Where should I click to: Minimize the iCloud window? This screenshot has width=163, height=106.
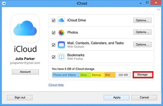tap(141, 3)
